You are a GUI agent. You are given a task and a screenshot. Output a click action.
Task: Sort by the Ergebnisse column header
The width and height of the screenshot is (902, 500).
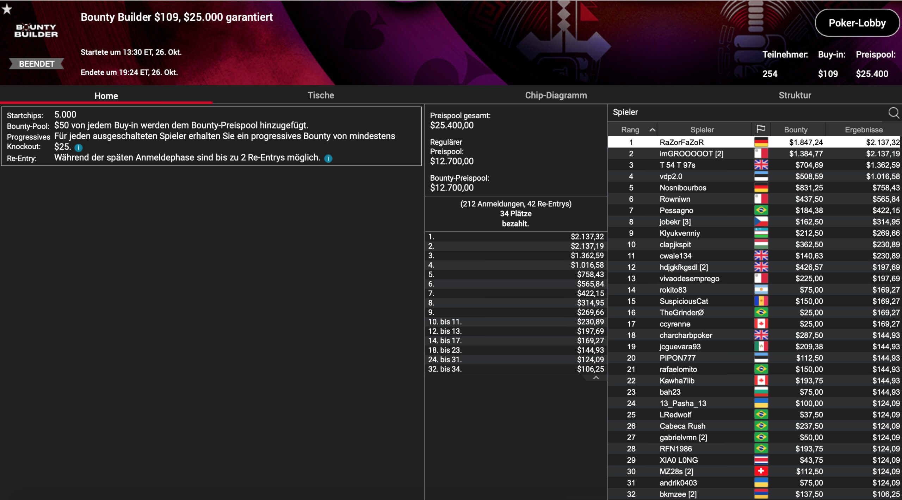863,130
